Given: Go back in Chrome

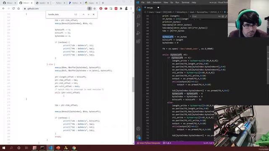Looking at the screenshot, I should (x=4, y=8).
